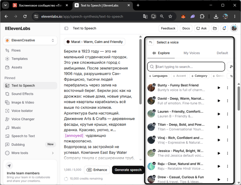Open browser tab search dropdown
This screenshot has height=185, width=241.
[6, 5]
